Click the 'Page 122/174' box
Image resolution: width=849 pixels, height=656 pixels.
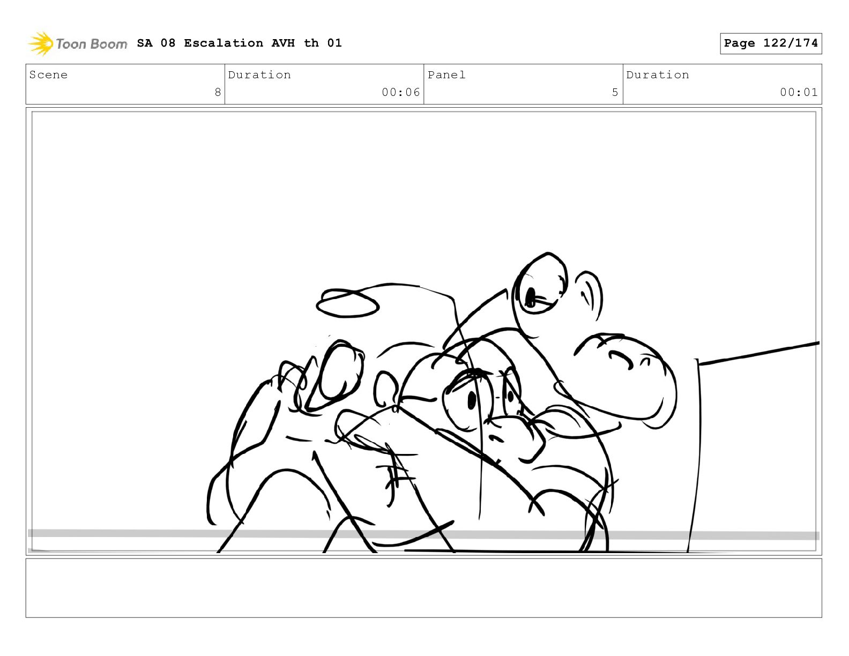[x=771, y=43]
